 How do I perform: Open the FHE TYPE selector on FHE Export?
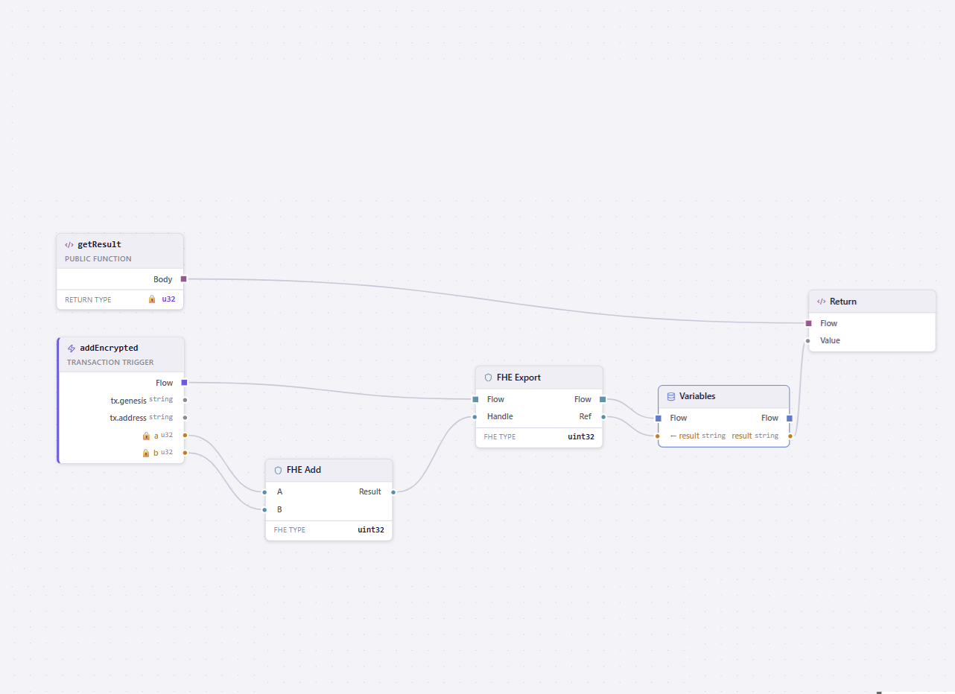pyautogui.click(x=581, y=437)
